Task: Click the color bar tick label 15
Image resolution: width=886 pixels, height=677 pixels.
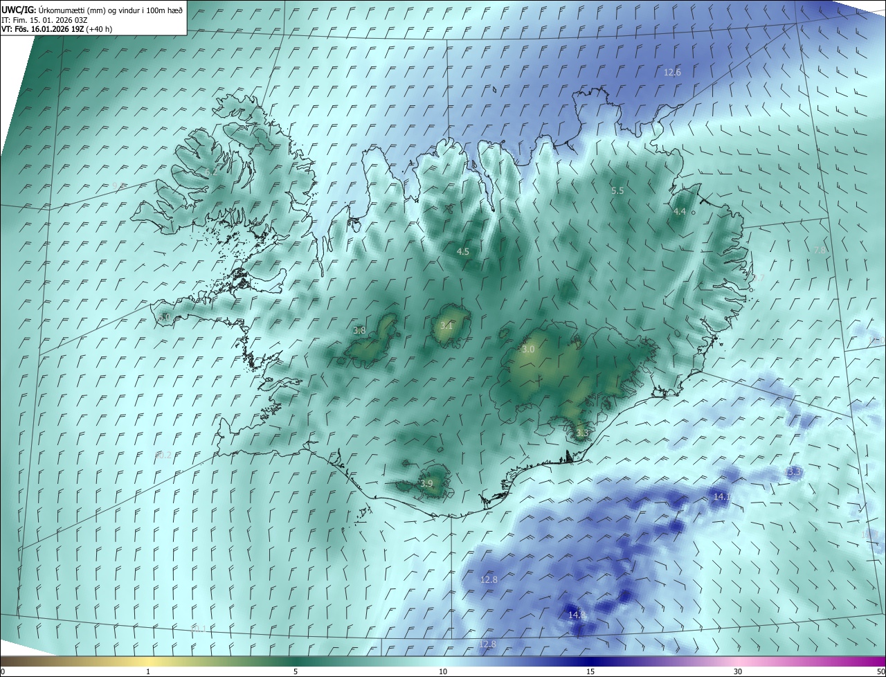Action: point(590,671)
